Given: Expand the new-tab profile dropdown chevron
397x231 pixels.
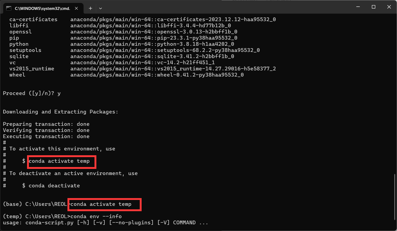Looking at the screenshot, I should coord(100,8).
